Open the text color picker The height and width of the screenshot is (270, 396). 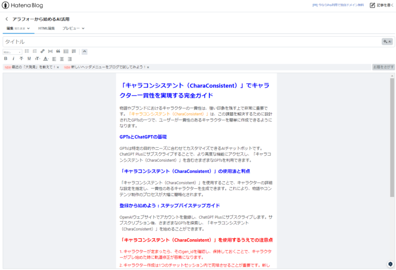[46, 58]
